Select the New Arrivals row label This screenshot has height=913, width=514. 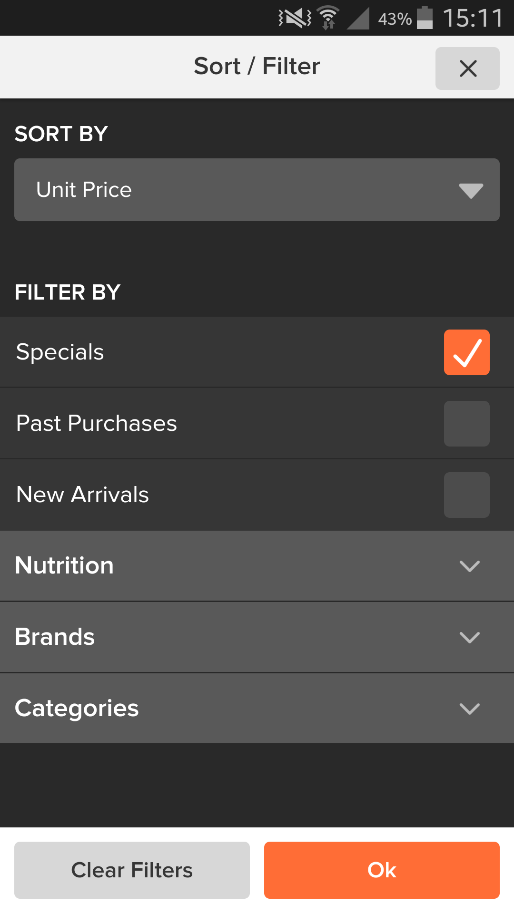pos(83,495)
